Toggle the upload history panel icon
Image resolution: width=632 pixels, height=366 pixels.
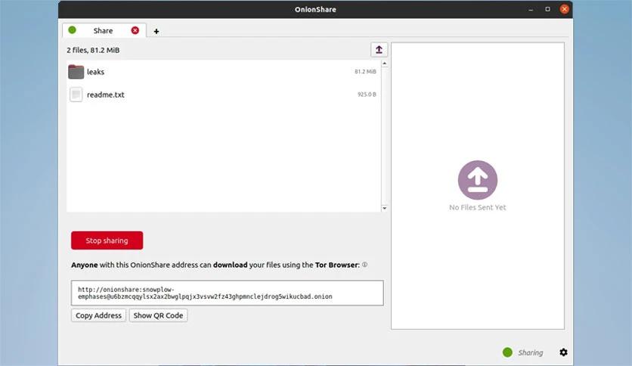pos(379,50)
